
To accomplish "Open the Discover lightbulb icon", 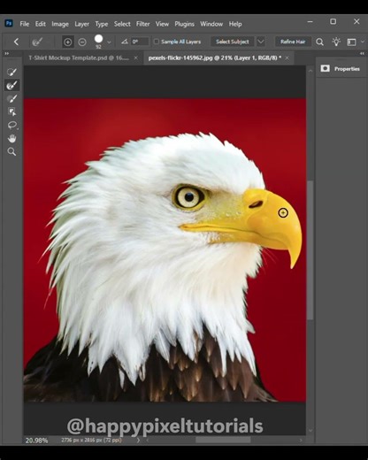I will 336,42.
